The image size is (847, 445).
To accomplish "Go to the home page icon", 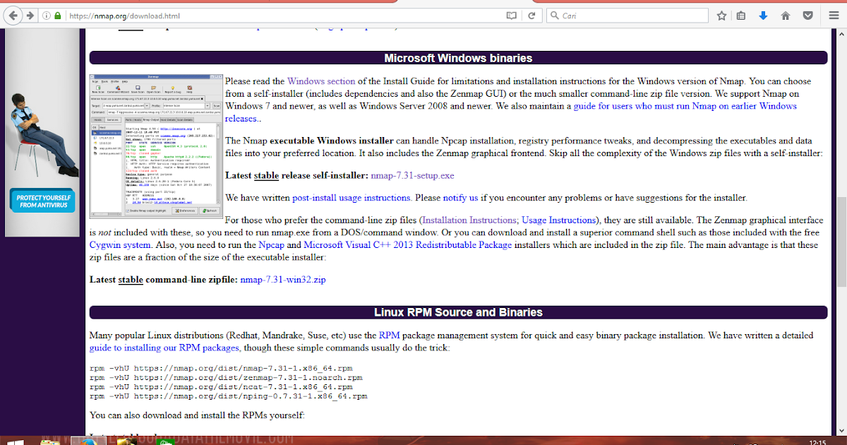I will pos(785,15).
